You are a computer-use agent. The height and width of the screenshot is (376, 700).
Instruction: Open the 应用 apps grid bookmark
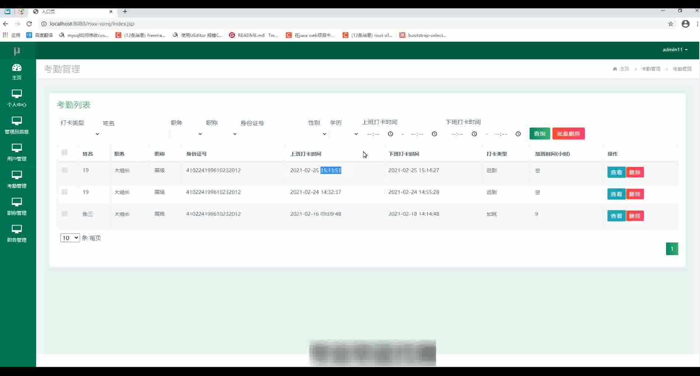tap(11, 35)
